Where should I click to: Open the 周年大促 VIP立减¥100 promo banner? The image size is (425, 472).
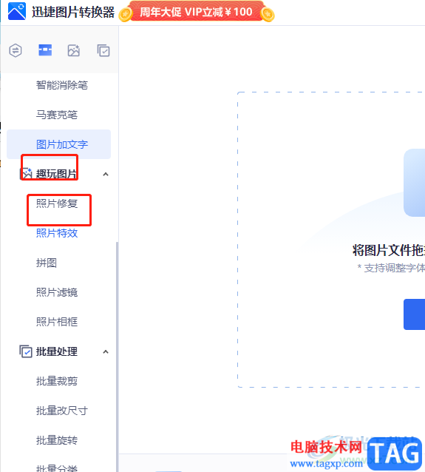tap(196, 12)
